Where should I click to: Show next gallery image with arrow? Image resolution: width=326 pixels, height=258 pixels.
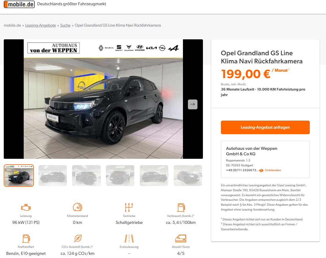(193, 104)
